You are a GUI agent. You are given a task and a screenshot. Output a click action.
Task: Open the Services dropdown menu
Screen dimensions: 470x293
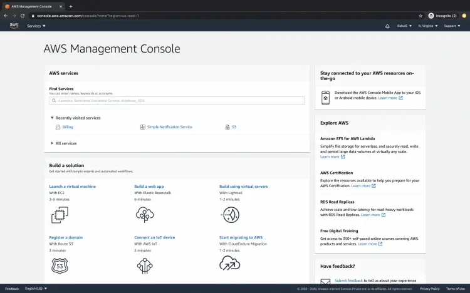pos(36,26)
